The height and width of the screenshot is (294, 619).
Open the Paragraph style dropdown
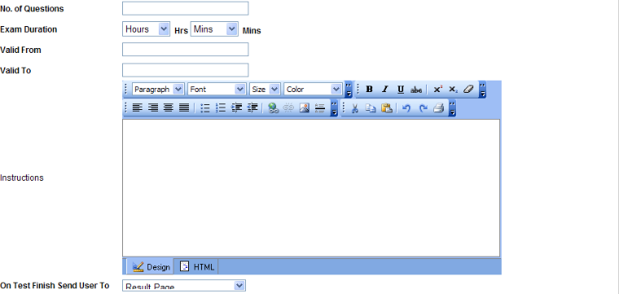tap(158, 90)
